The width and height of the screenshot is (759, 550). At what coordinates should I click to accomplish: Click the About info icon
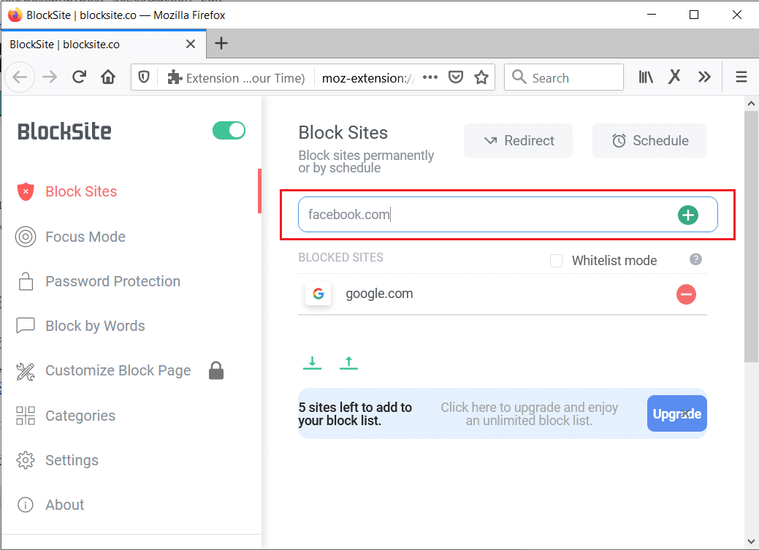click(26, 505)
